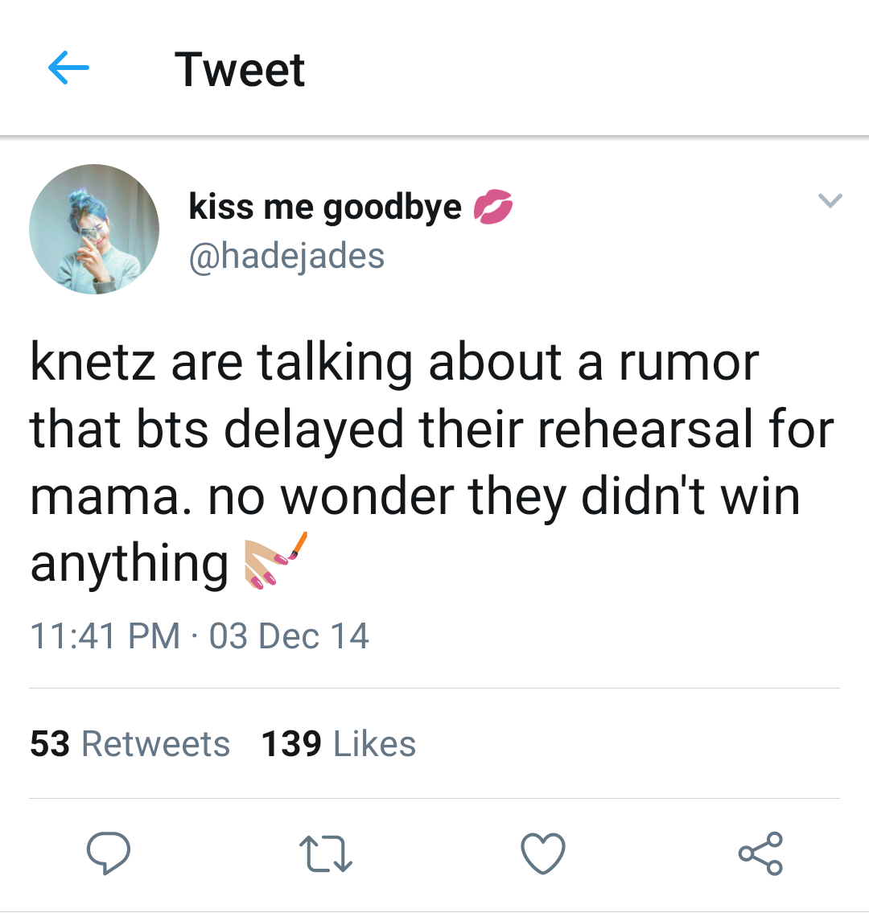Viewport: 869px width, 917px height.
Task: Open the 'kiss me goodbye' display name
Action: (x=325, y=207)
